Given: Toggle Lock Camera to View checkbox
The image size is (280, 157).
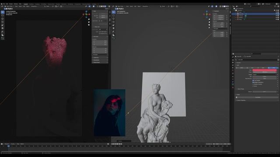Looking at the screenshot, I should click(x=100, y=34).
